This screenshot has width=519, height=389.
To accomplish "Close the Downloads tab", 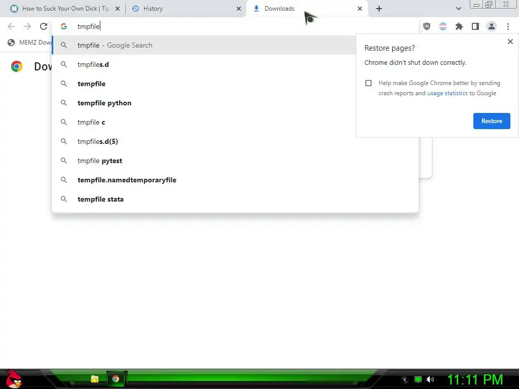I will click(x=360, y=9).
